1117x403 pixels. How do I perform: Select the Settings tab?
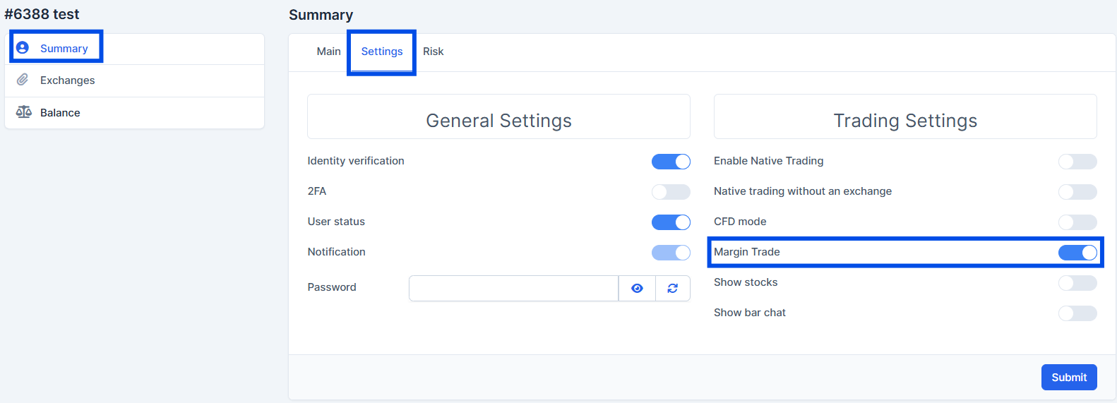point(382,52)
